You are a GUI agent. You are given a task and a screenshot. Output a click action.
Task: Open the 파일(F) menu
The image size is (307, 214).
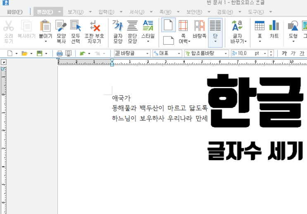tap(15, 12)
